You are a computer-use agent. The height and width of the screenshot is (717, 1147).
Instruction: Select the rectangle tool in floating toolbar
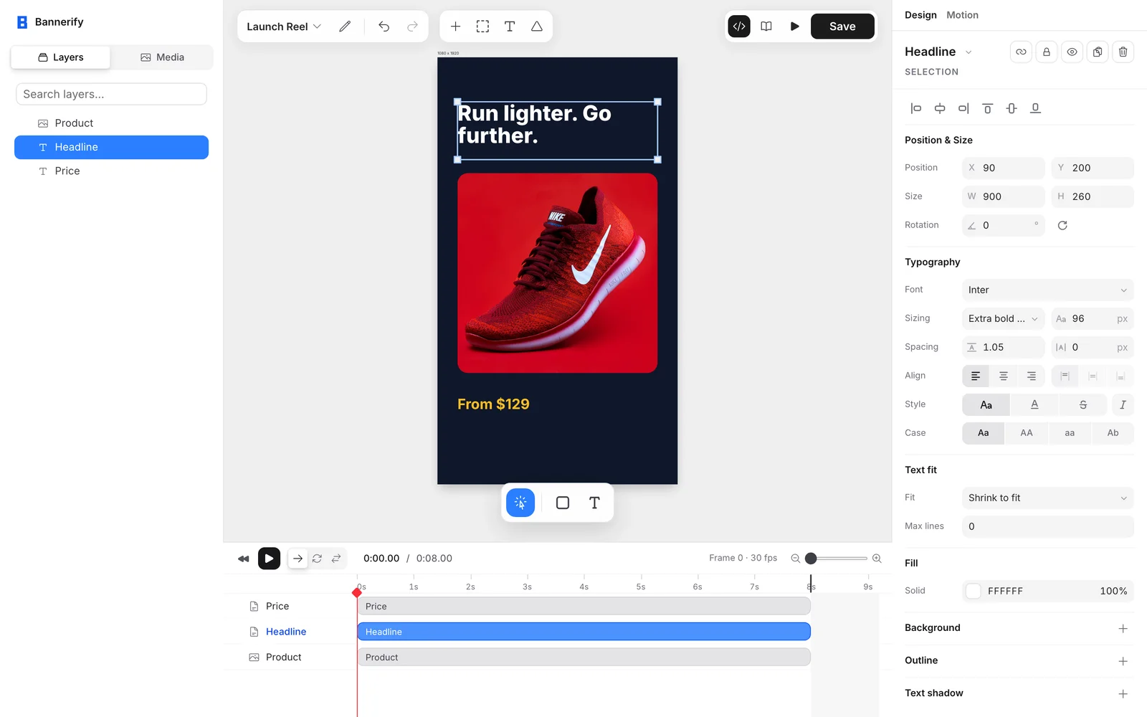[x=563, y=503]
